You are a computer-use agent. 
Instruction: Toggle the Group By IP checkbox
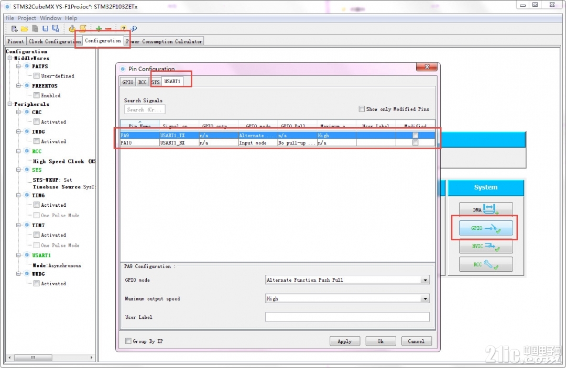(x=128, y=341)
